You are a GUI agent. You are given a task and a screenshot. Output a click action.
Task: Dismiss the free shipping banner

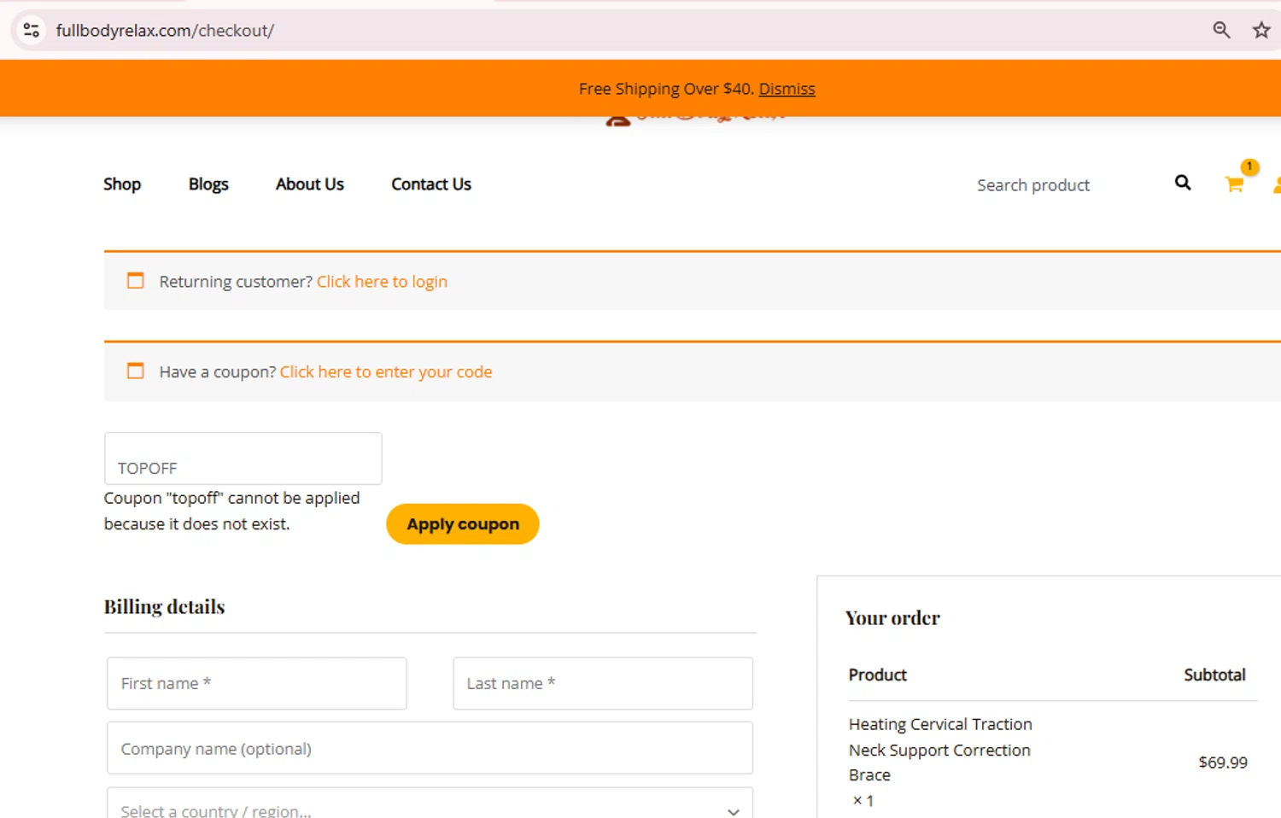coord(787,89)
